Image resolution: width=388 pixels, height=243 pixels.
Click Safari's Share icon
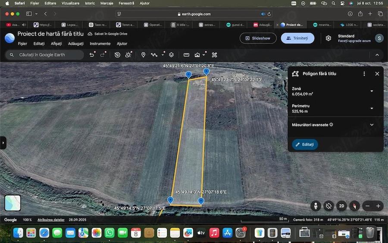(360, 14)
